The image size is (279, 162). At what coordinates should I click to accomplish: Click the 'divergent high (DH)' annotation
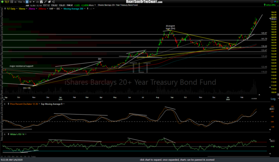(170, 27)
